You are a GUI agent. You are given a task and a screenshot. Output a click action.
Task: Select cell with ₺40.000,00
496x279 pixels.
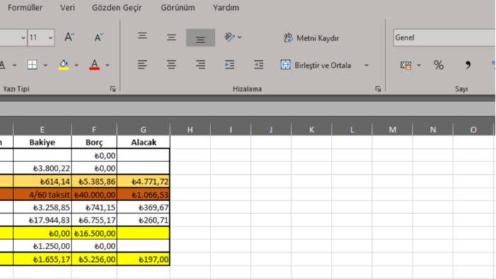(x=94, y=194)
